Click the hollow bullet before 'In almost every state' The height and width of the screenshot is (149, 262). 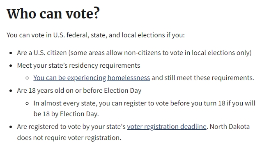(x=27, y=103)
